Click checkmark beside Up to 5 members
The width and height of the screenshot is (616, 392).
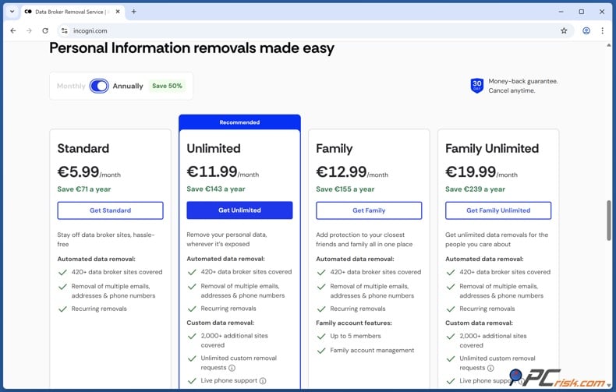(321, 337)
